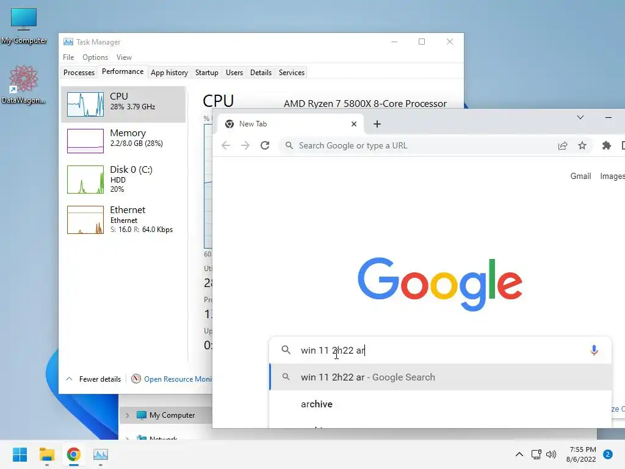Select My Computer in the Explorer navigation pane
Image resolution: width=625 pixels, height=469 pixels.
172,415
